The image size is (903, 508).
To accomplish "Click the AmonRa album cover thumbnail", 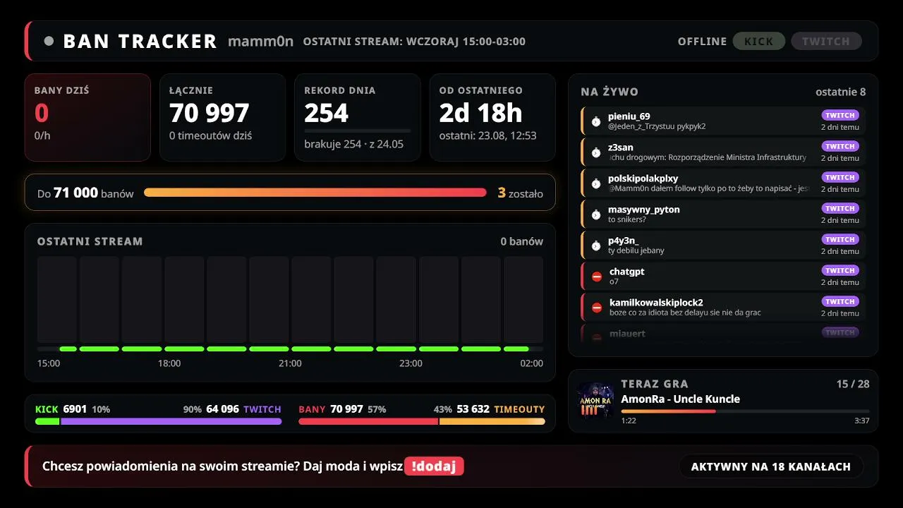I will pyautogui.click(x=595, y=399).
